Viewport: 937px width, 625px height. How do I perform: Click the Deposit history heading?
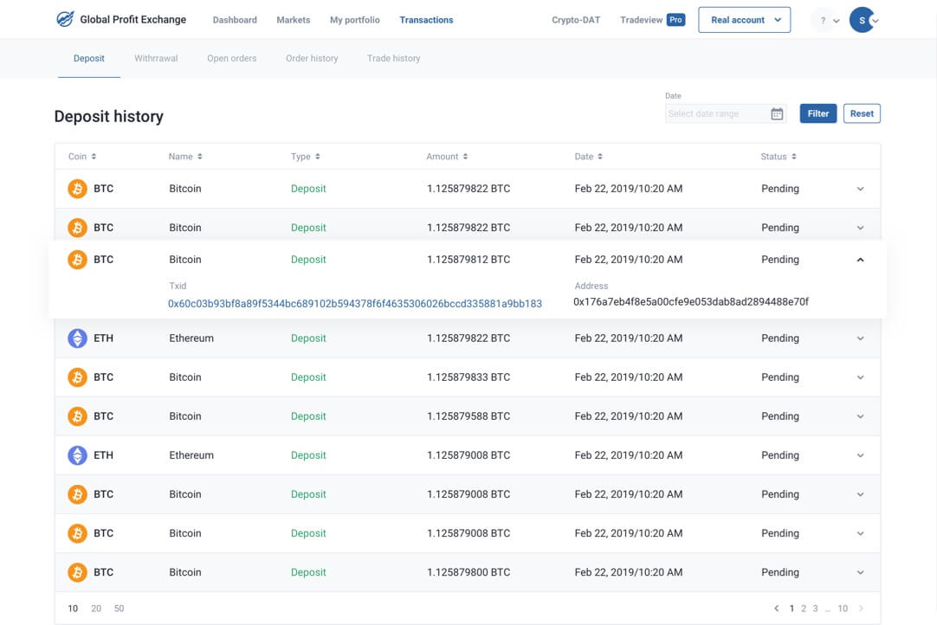pos(109,116)
